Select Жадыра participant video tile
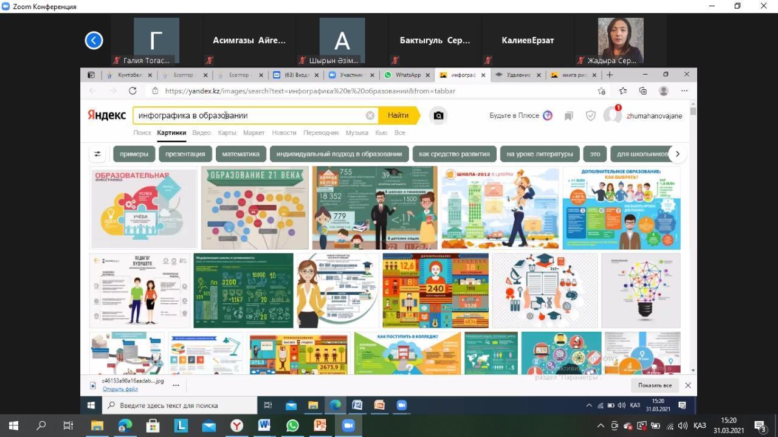 pyautogui.click(x=621, y=40)
